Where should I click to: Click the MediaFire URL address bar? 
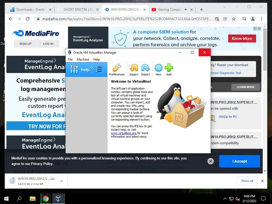click(127, 19)
